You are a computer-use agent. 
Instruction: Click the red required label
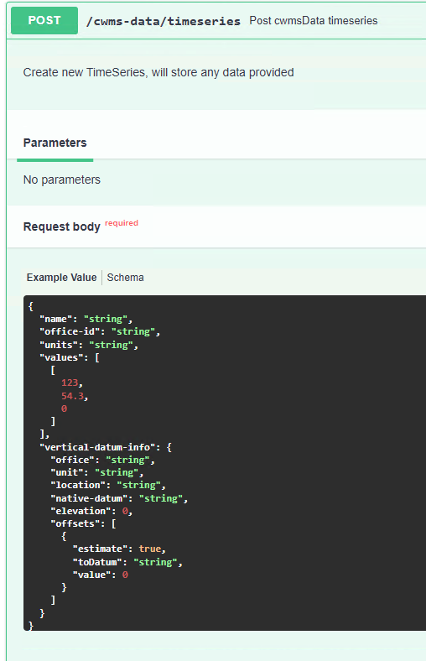click(x=122, y=223)
